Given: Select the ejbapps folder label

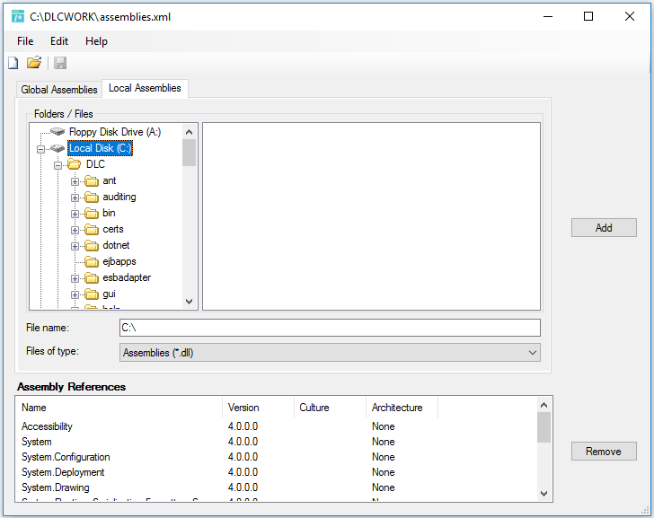Looking at the screenshot, I should pos(119,262).
